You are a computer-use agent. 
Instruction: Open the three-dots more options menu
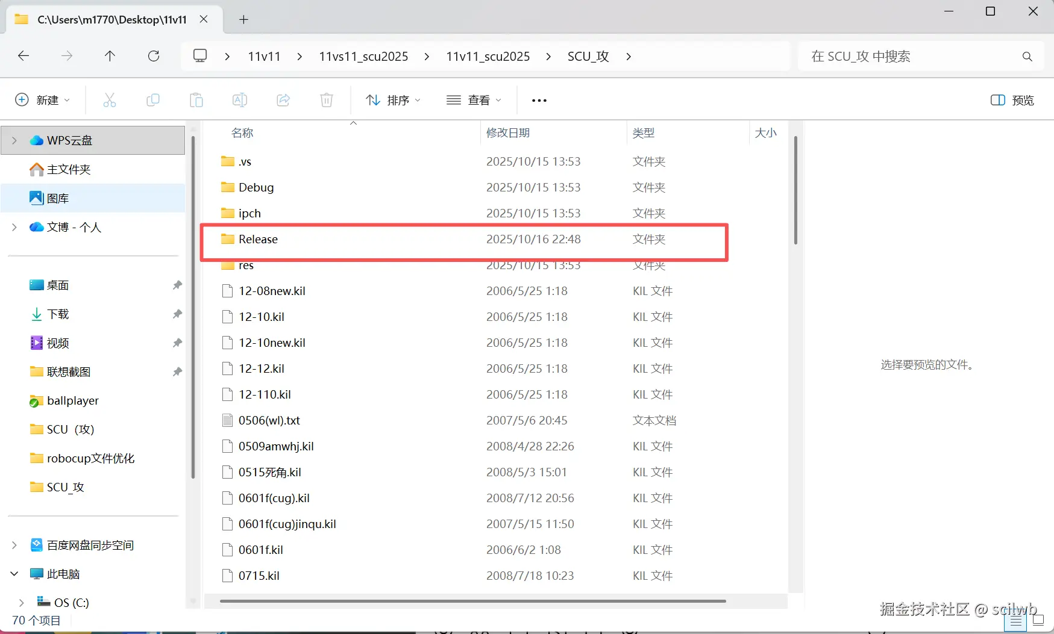tap(539, 101)
